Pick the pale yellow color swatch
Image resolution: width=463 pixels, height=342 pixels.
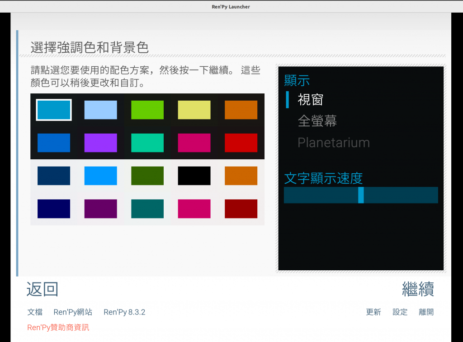(x=194, y=110)
